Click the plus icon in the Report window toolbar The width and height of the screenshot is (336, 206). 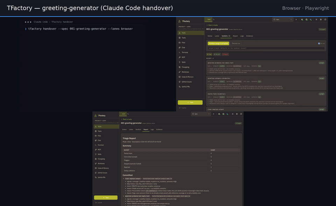(x=213, y=114)
